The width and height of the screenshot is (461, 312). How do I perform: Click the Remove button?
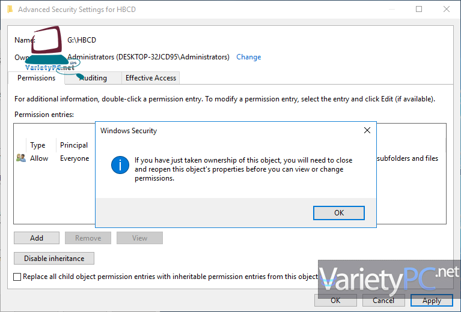click(x=88, y=238)
